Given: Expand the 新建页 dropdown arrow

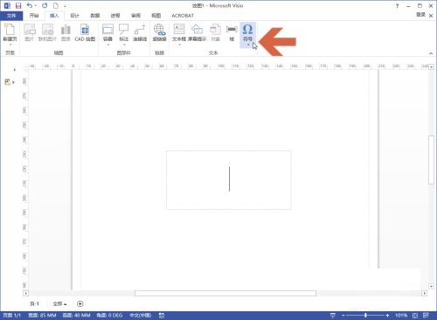Looking at the screenshot, I should [x=10, y=45].
